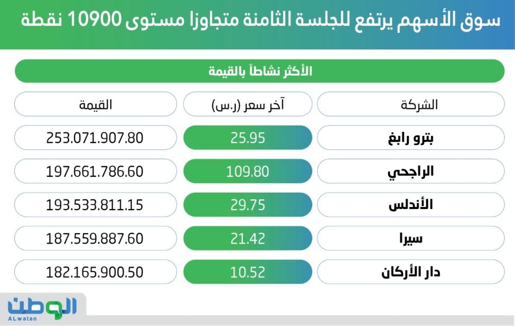The width and height of the screenshot is (515, 326).
Task: Click the green 25.95 price pill
Action: tap(248, 138)
